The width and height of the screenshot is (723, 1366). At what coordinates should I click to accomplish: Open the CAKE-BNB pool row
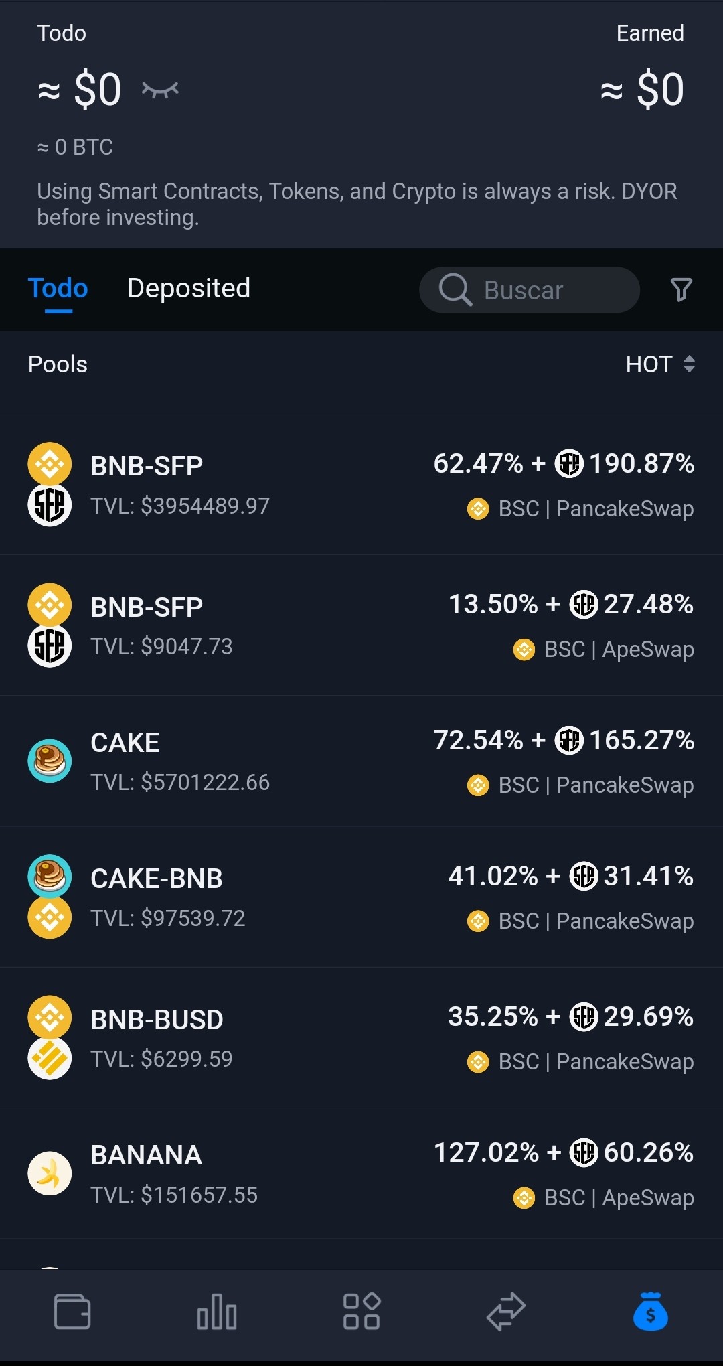361,897
